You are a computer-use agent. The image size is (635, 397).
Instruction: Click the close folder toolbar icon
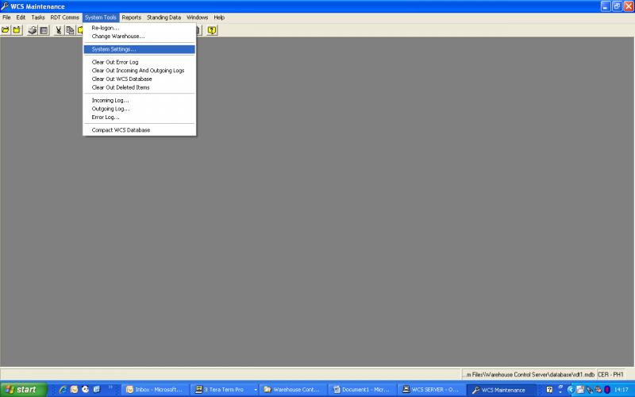(17, 30)
